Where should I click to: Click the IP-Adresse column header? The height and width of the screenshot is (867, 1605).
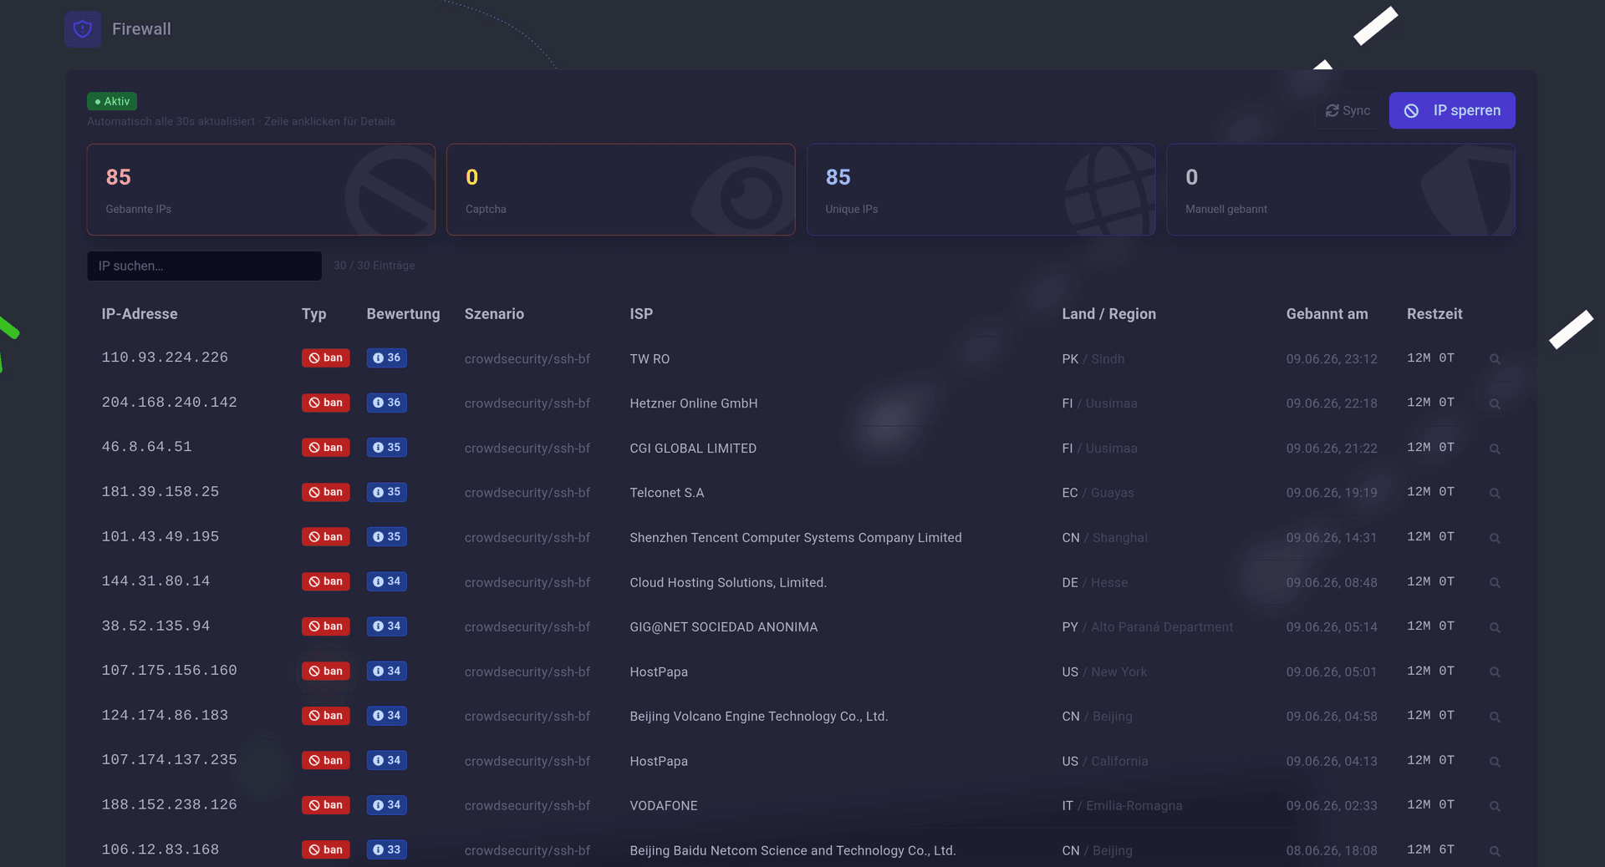pyautogui.click(x=140, y=314)
